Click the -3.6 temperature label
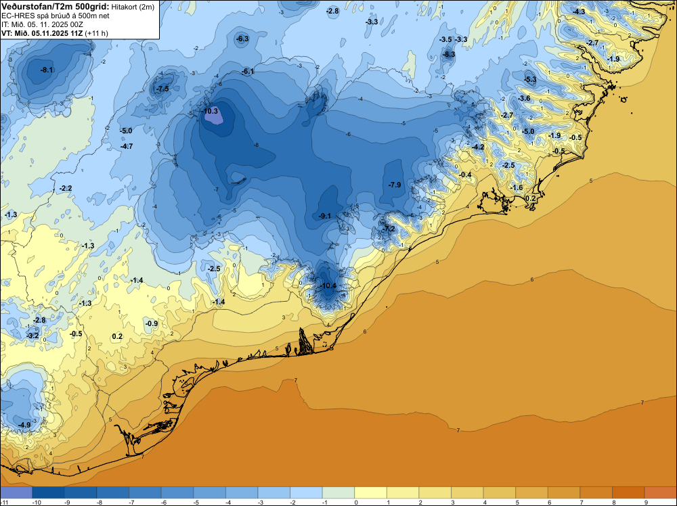Viewport: 677px width, 506px height. click(x=524, y=98)
